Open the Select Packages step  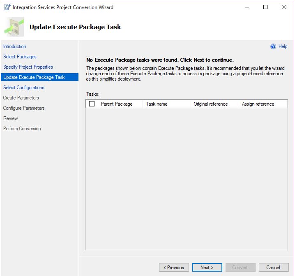coord(20,57)
